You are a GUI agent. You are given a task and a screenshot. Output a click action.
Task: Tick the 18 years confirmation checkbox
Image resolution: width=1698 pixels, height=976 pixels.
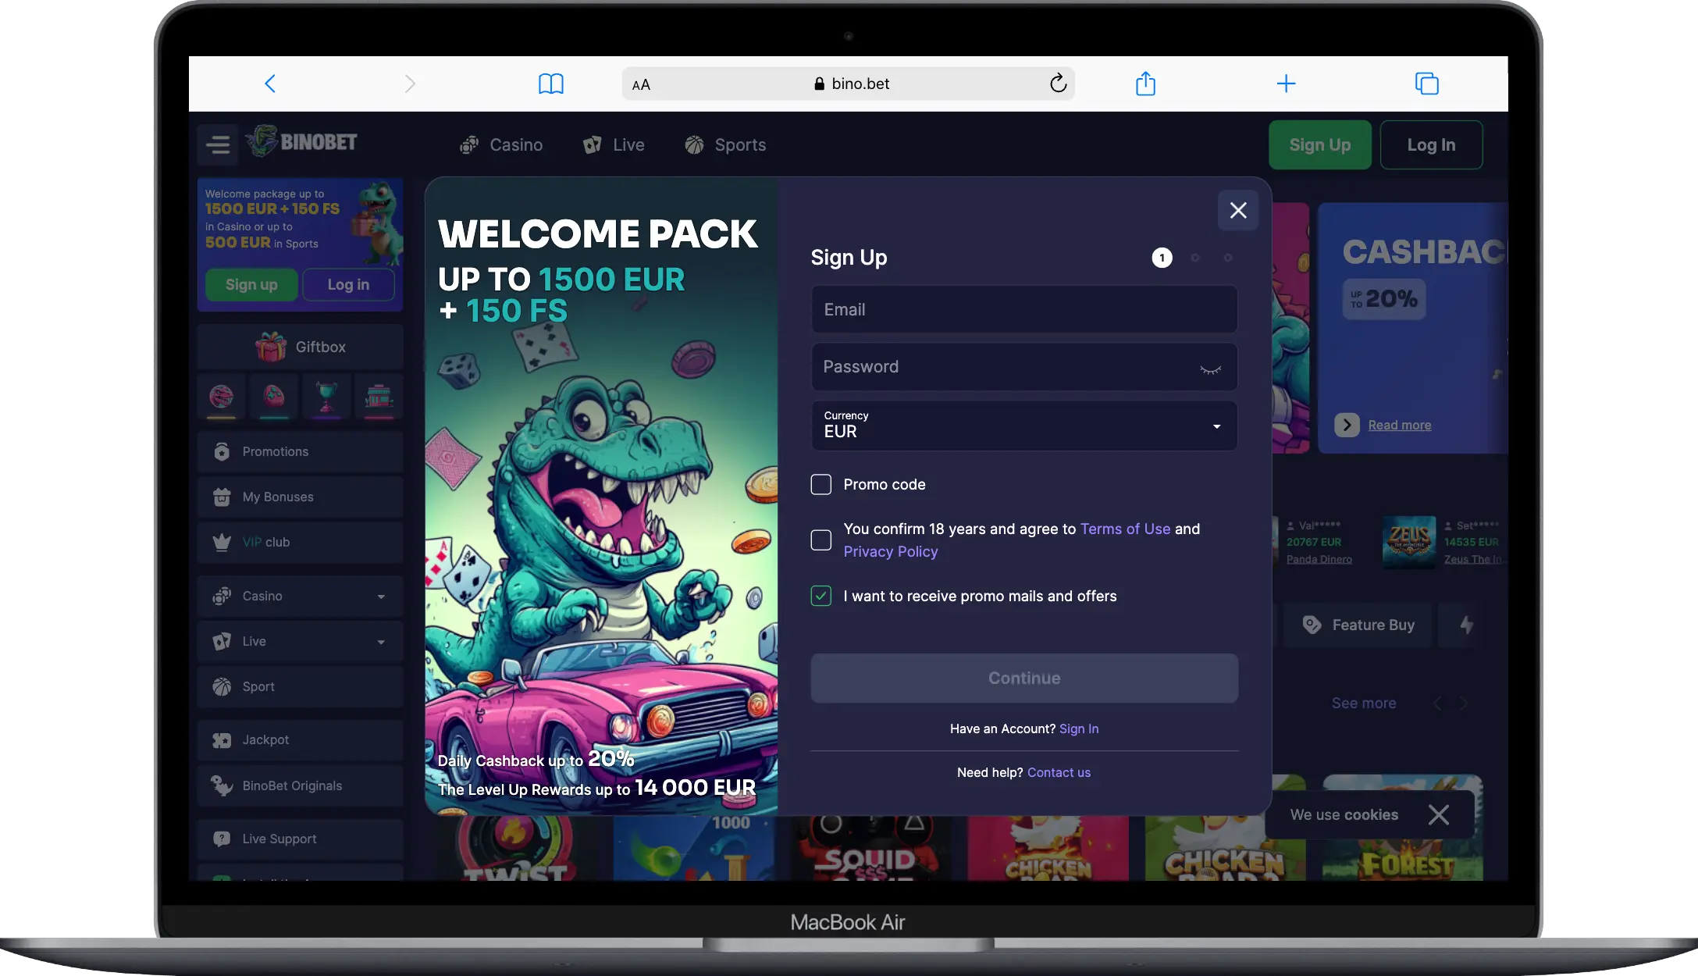coord(821,540)
